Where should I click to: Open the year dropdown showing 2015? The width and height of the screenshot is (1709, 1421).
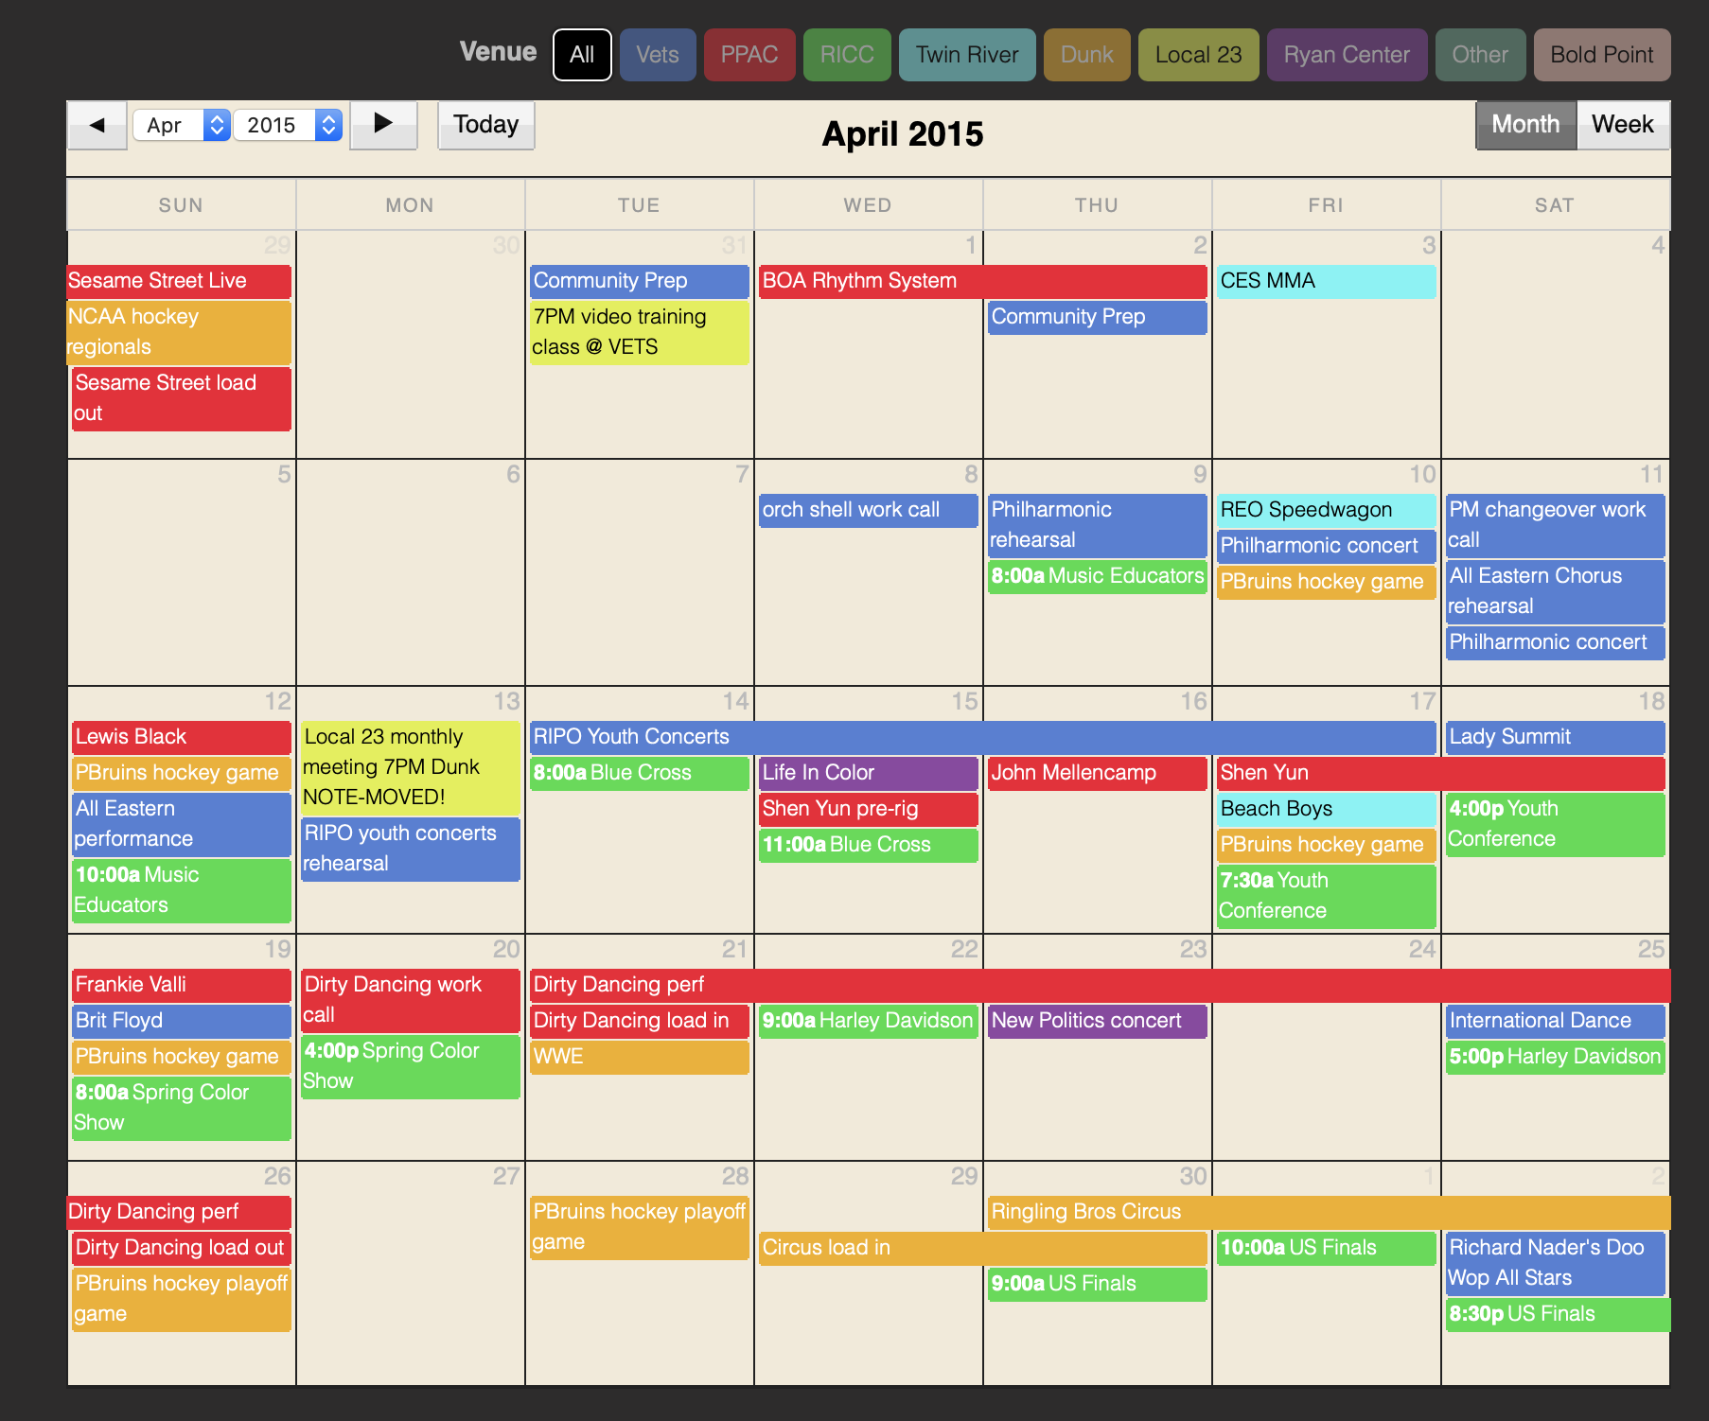(287, 125)
